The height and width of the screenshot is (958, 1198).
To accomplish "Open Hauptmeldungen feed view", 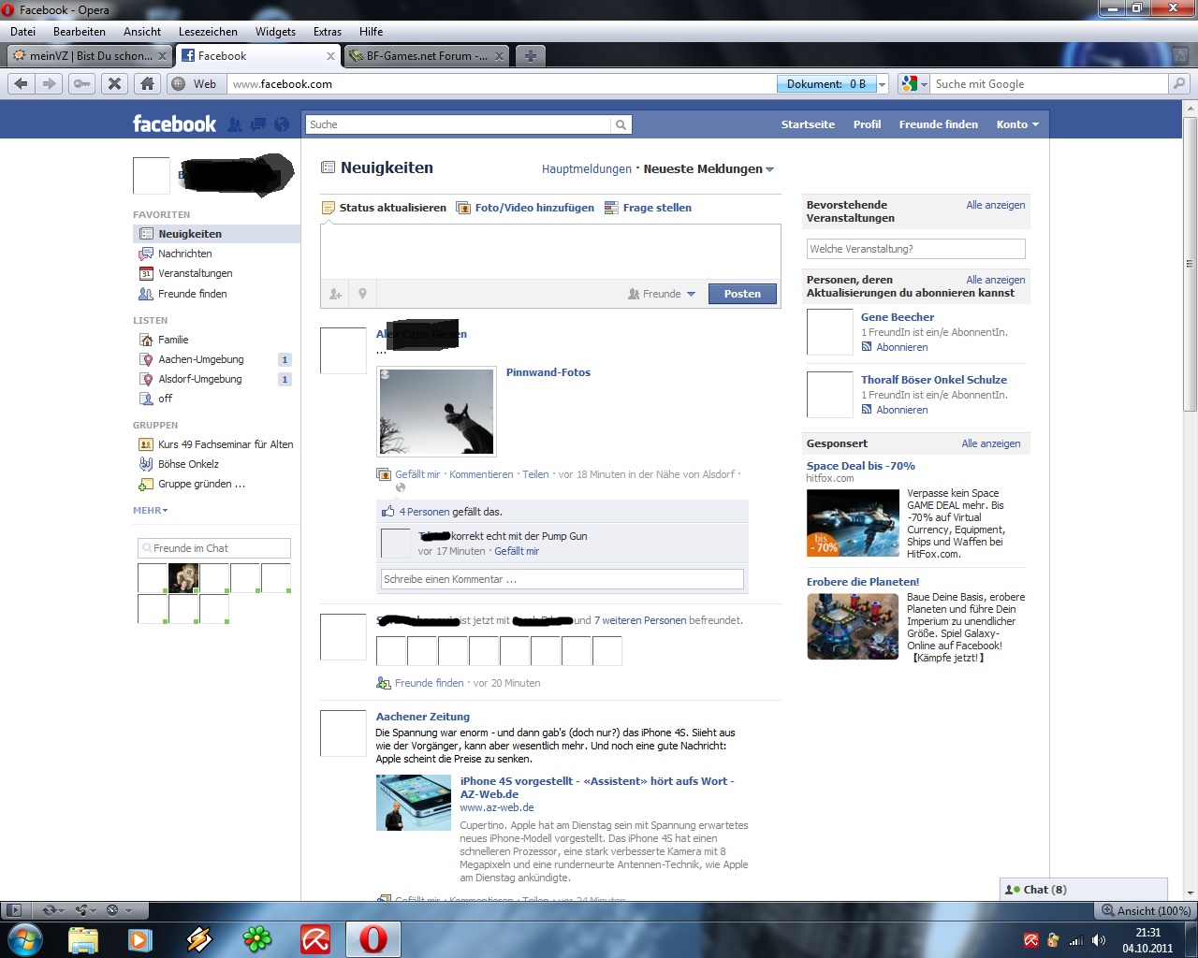I will (587, 169).
